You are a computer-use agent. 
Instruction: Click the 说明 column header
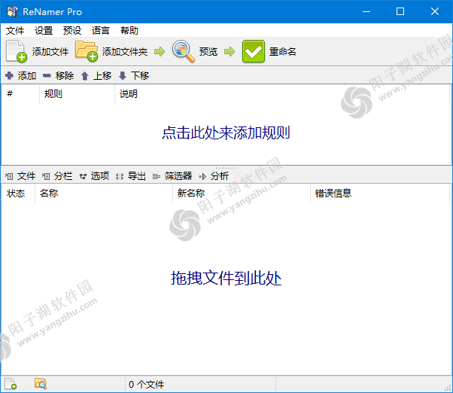(x=282, y=93)
